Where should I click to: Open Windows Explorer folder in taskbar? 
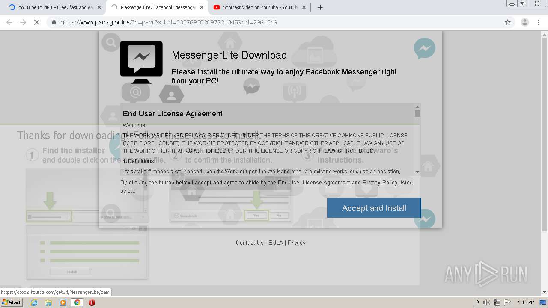point(48,302)
